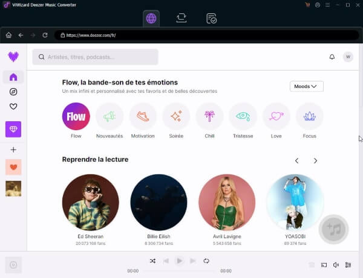
Task: Open the user profile avatar menu
Action: point(348,57)
